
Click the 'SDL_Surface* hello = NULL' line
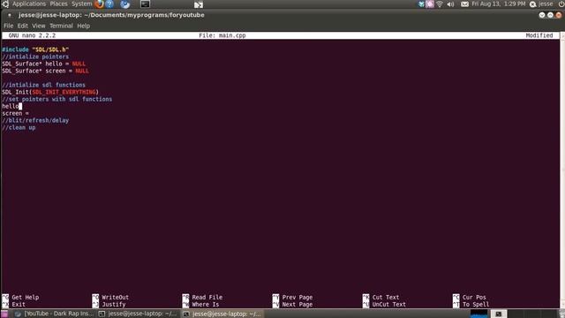43,64
